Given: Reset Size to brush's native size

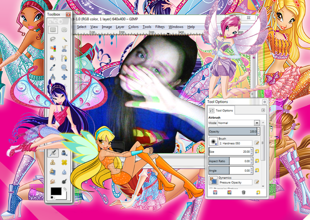Looking at the screenshot, I should (257, 152).
